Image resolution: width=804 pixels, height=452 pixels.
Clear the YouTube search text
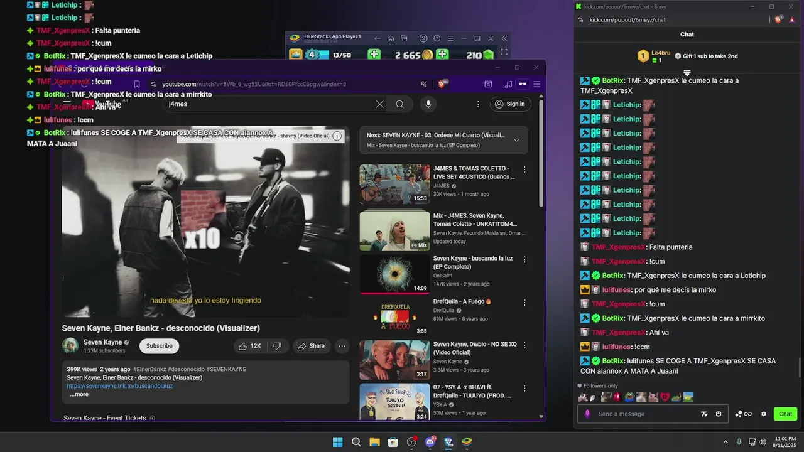(379, 104)
